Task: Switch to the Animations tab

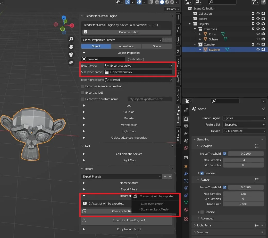Action: (x=126, y=46)
